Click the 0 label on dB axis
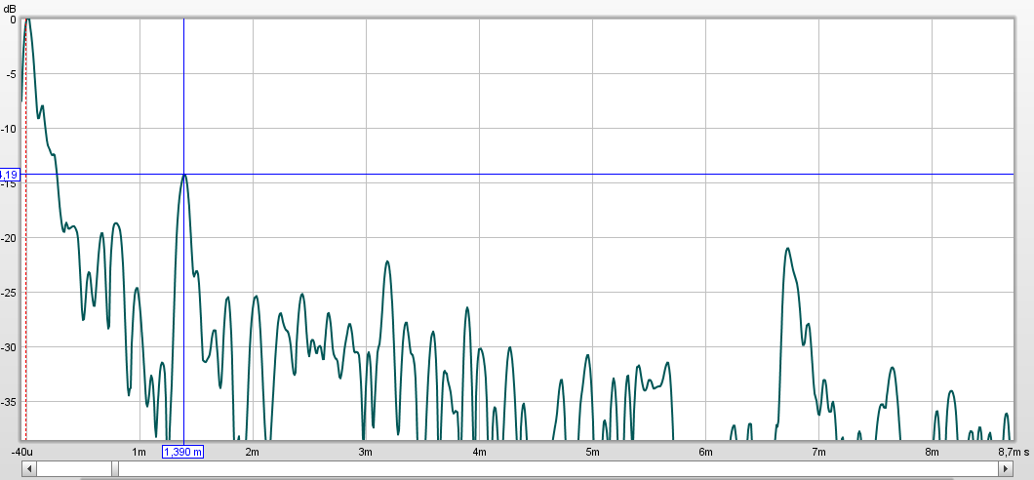The width and height of the screenshot is (1034, 480). tap(14, 20)
